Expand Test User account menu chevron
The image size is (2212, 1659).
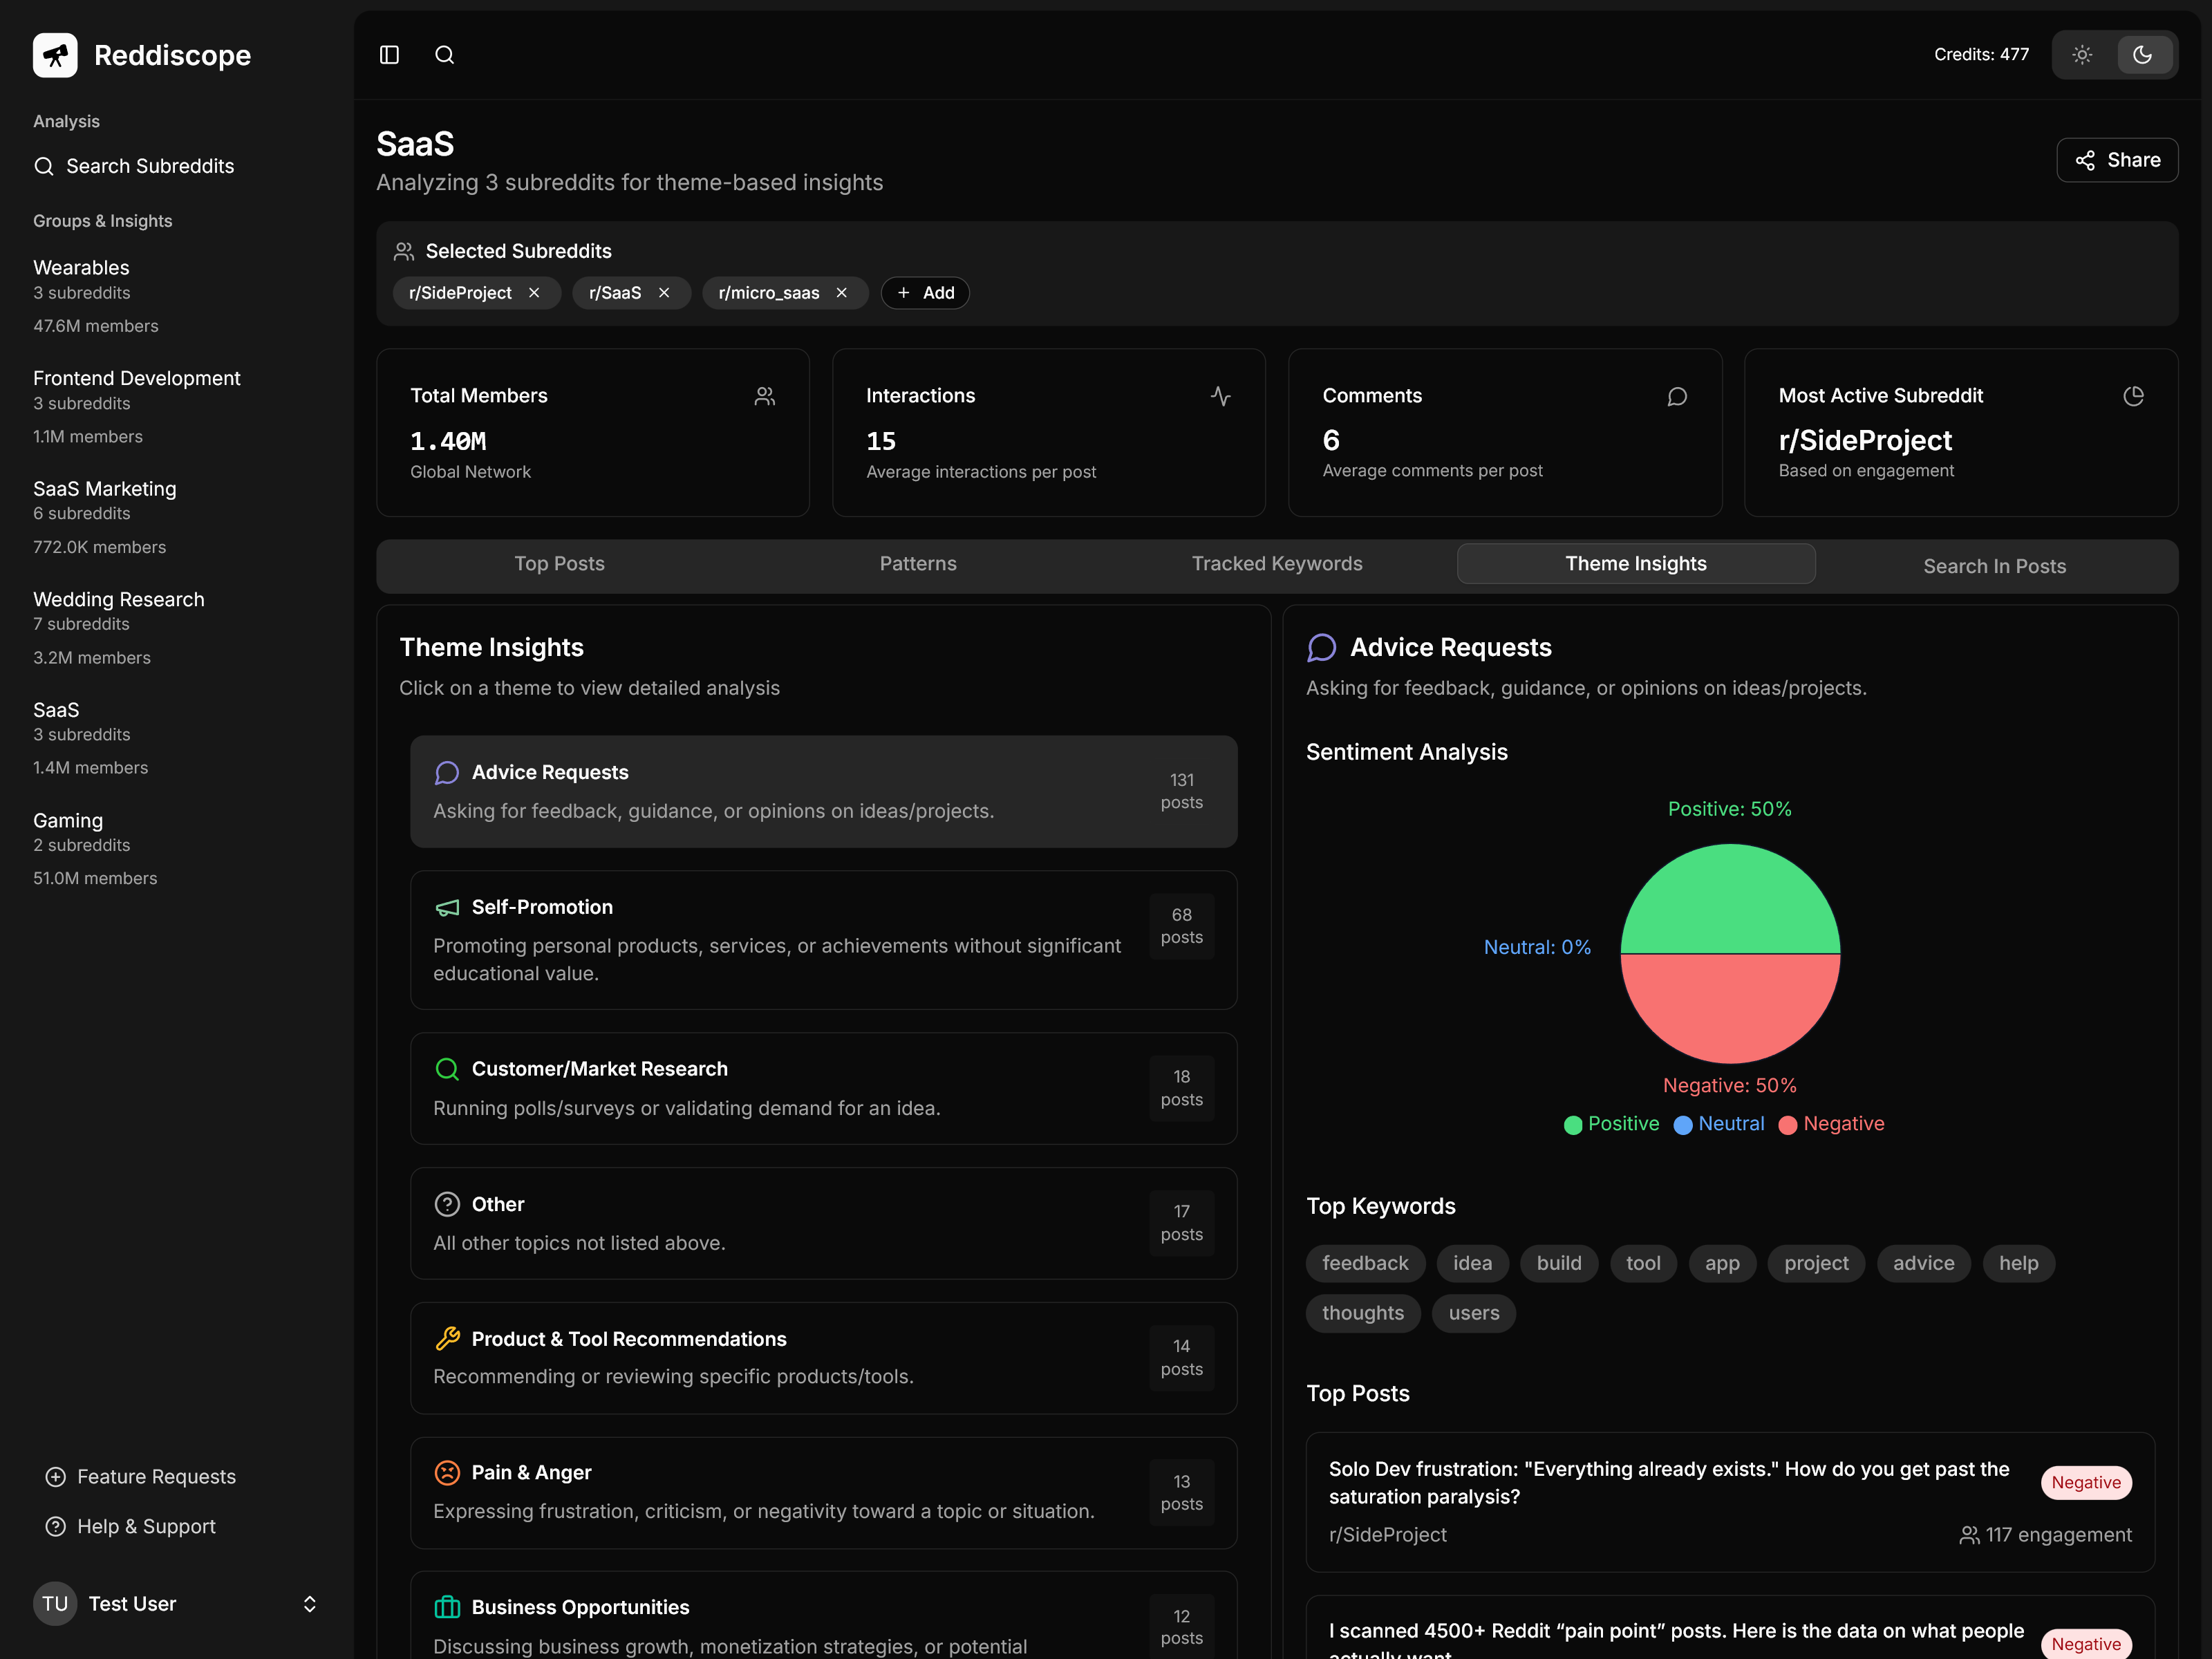pos(310,1604)
